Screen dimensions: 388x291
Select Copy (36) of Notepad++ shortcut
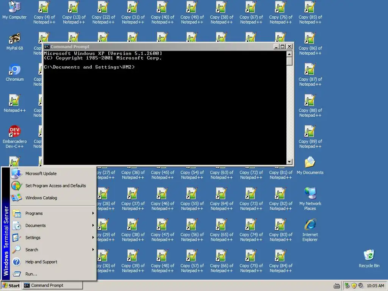pyautogui.click(x=133, y=173)
